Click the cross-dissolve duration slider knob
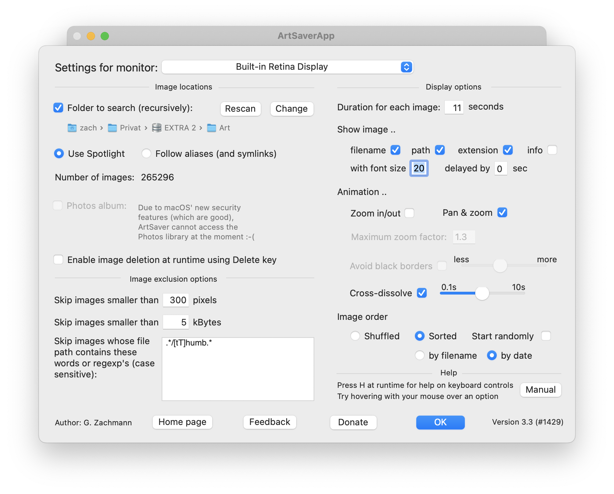Screen dimensions: 614x494 [x=482, y=293]
